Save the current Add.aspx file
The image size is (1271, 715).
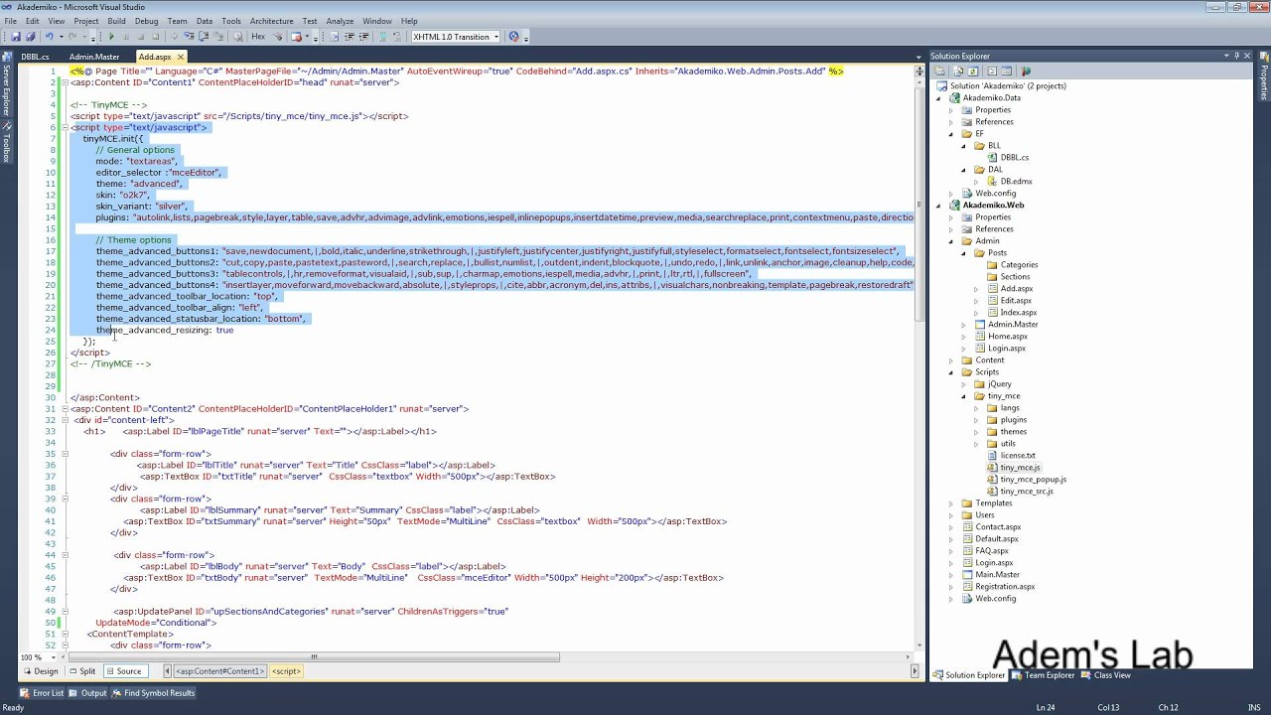point(16,37)
